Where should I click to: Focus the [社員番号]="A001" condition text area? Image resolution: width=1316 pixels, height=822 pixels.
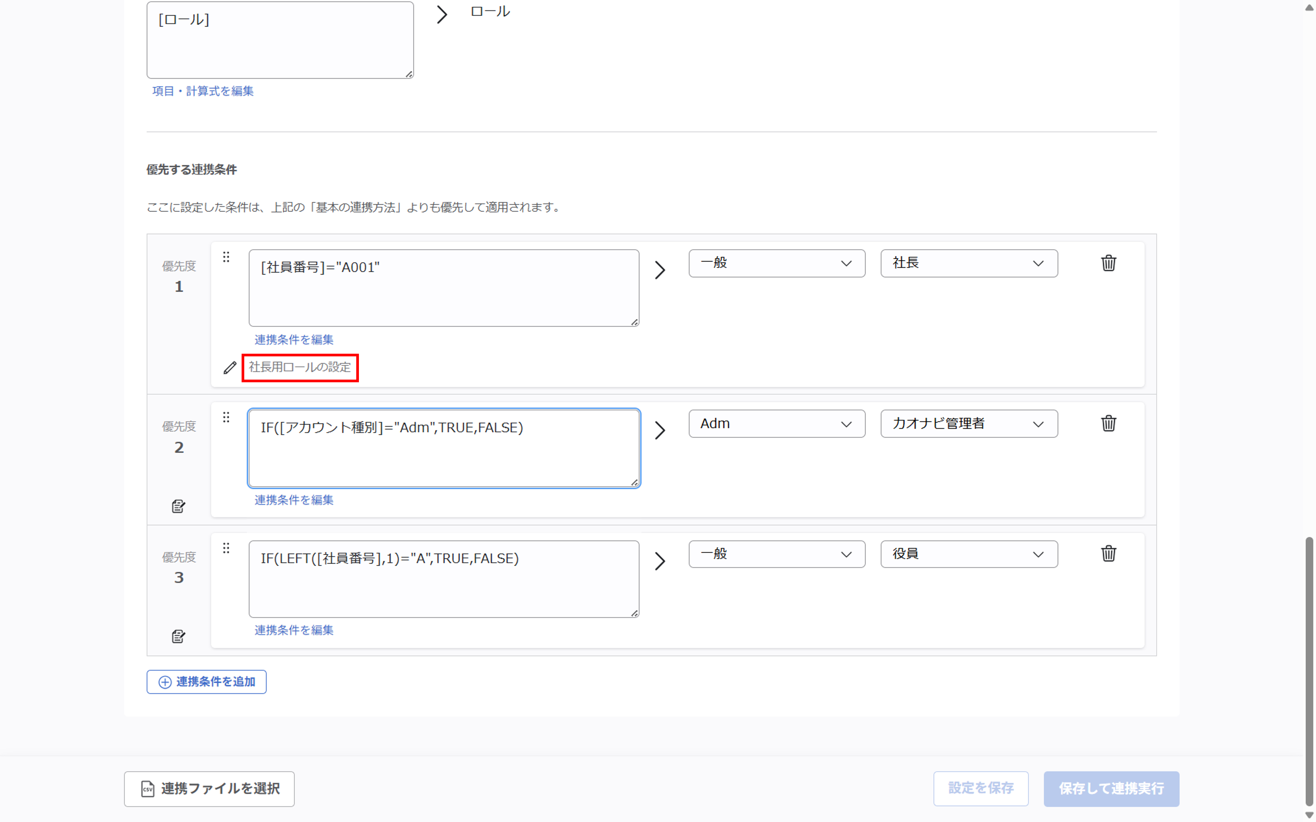[x=444, y=288]
